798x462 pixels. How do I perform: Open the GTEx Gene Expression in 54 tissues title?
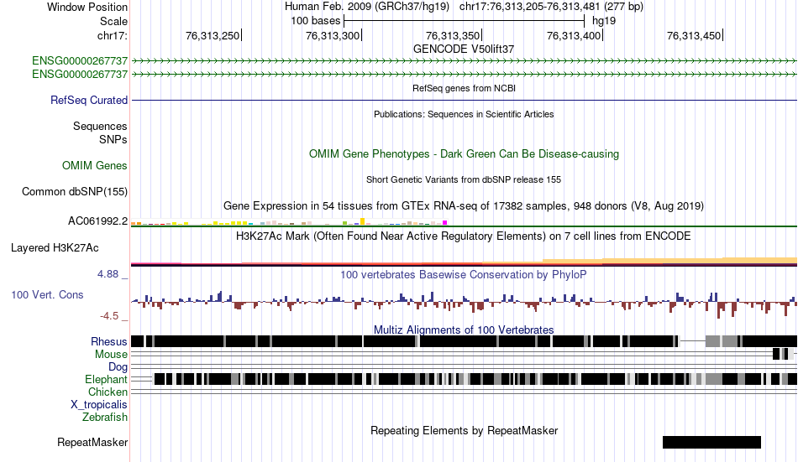pyautogui.click(x=464, y=205)
